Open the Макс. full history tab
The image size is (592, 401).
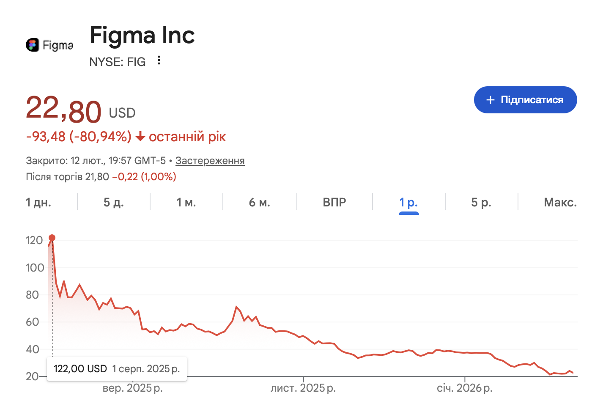click(560, 203)
